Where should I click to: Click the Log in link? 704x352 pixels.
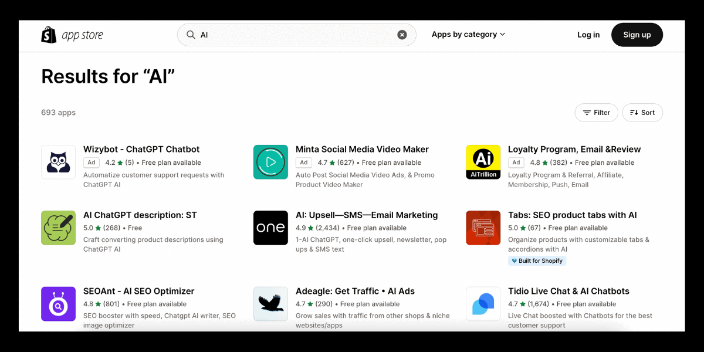pyautogui.click(x=588, y=35)
